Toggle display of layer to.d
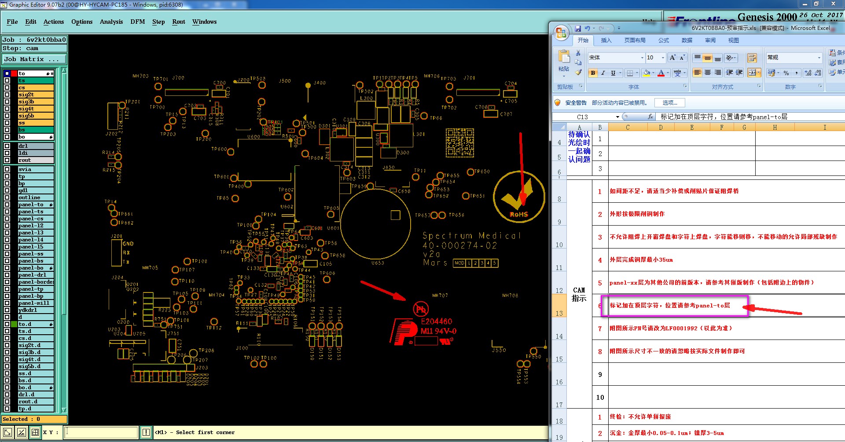This screenshot has width=845, height=442. click(x=7, y=324)
